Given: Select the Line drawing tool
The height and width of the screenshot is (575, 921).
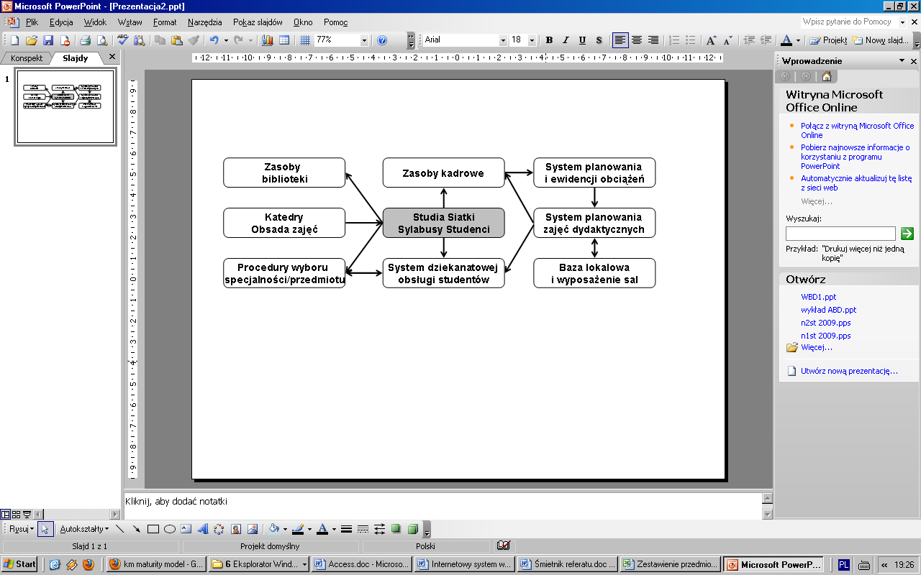Looking at the screenshot, I should click(x=120, y=529).
